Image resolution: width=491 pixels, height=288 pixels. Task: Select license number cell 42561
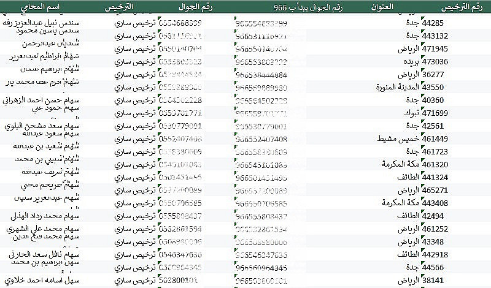point(433,126)
